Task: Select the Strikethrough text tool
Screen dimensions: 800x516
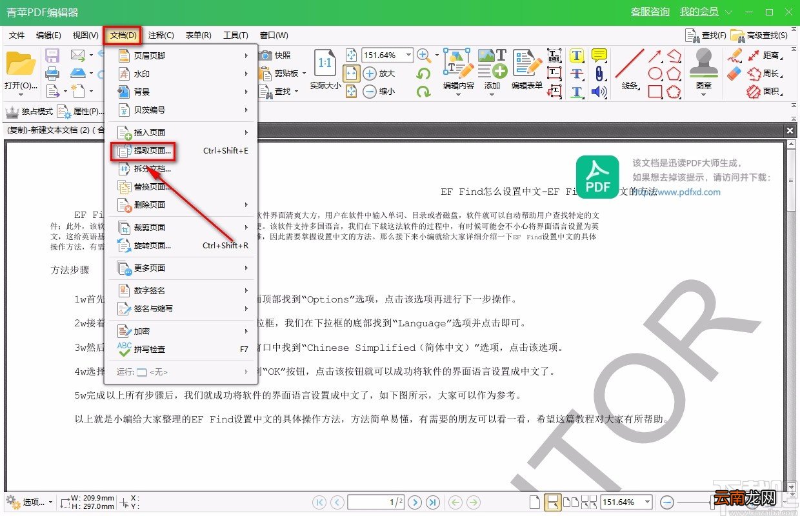Action: point(577,74)
